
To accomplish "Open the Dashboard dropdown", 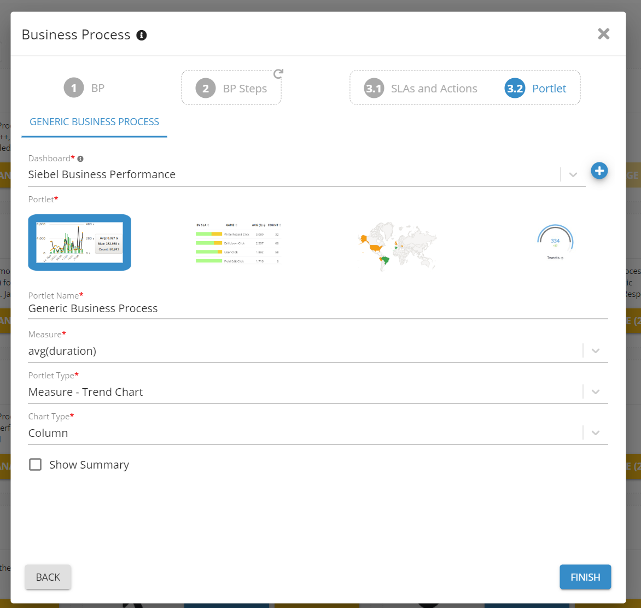I will pyautogui.click(x=573, y=175).
